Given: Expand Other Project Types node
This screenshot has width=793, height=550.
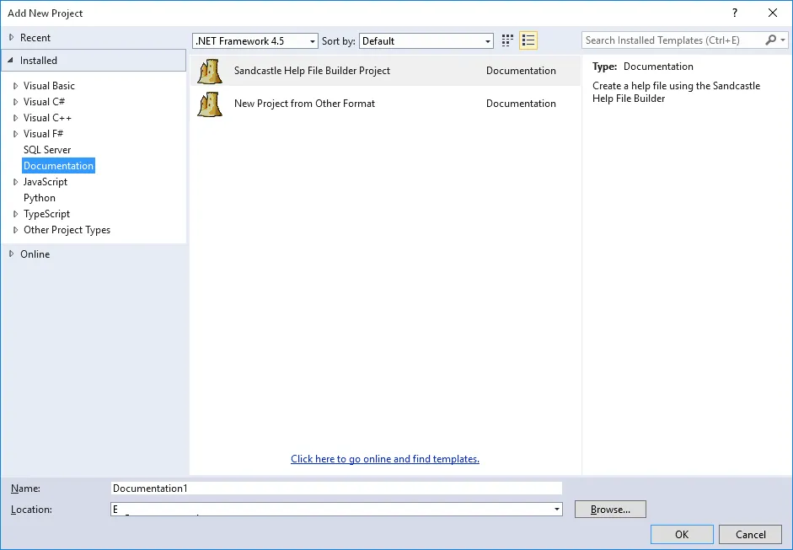Looking at the screenshot, I should [x=15, y=230].
